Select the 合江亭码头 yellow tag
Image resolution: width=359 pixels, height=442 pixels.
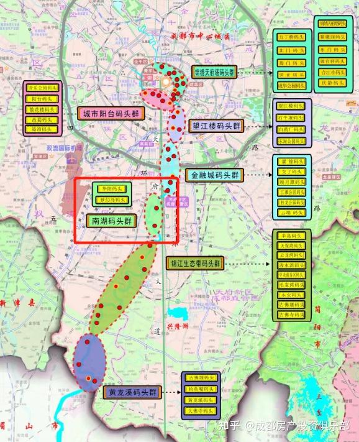pyautogui.click(x=332, y=73)
